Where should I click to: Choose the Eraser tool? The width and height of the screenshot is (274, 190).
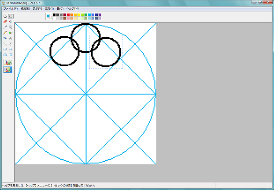pos(5,22)
